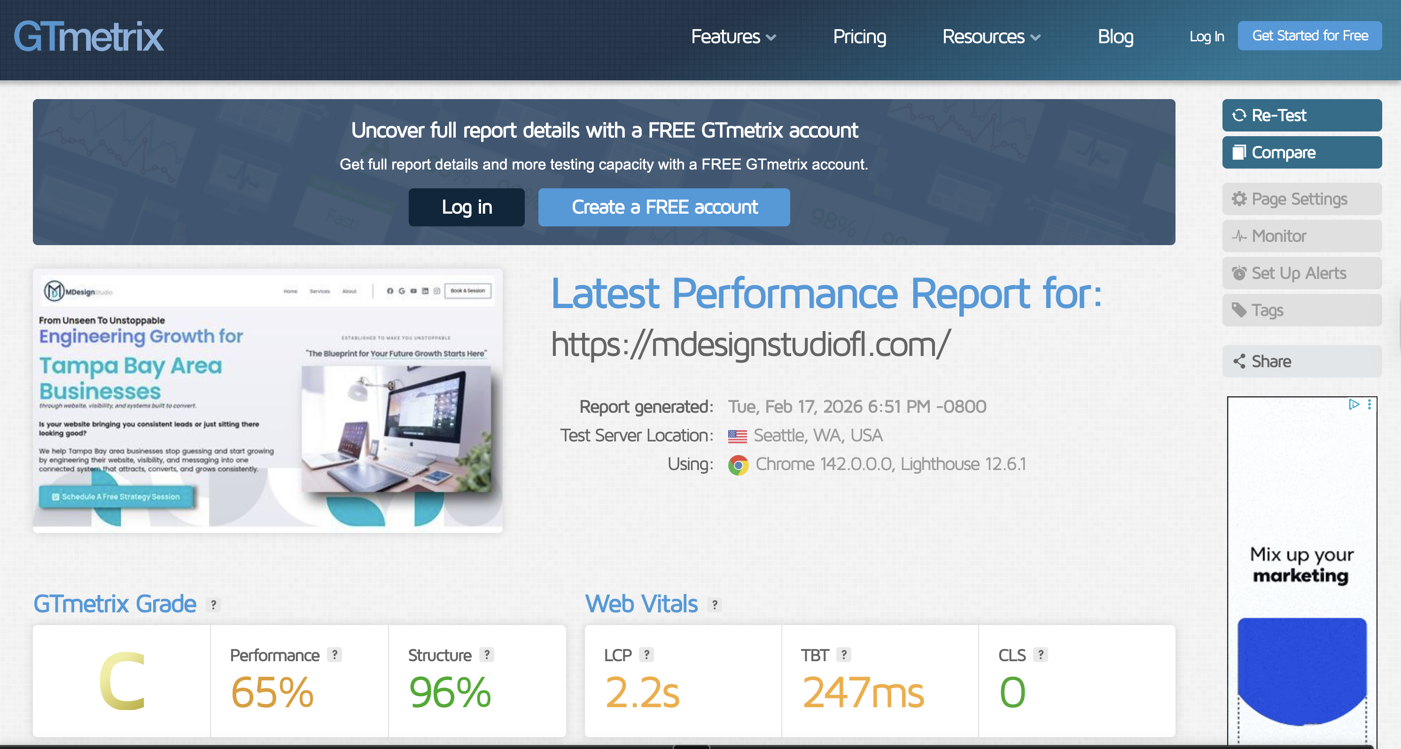Click the Monitor pulse icon
Viewport: 1401px width, 749px height.
coord(1239,236)
